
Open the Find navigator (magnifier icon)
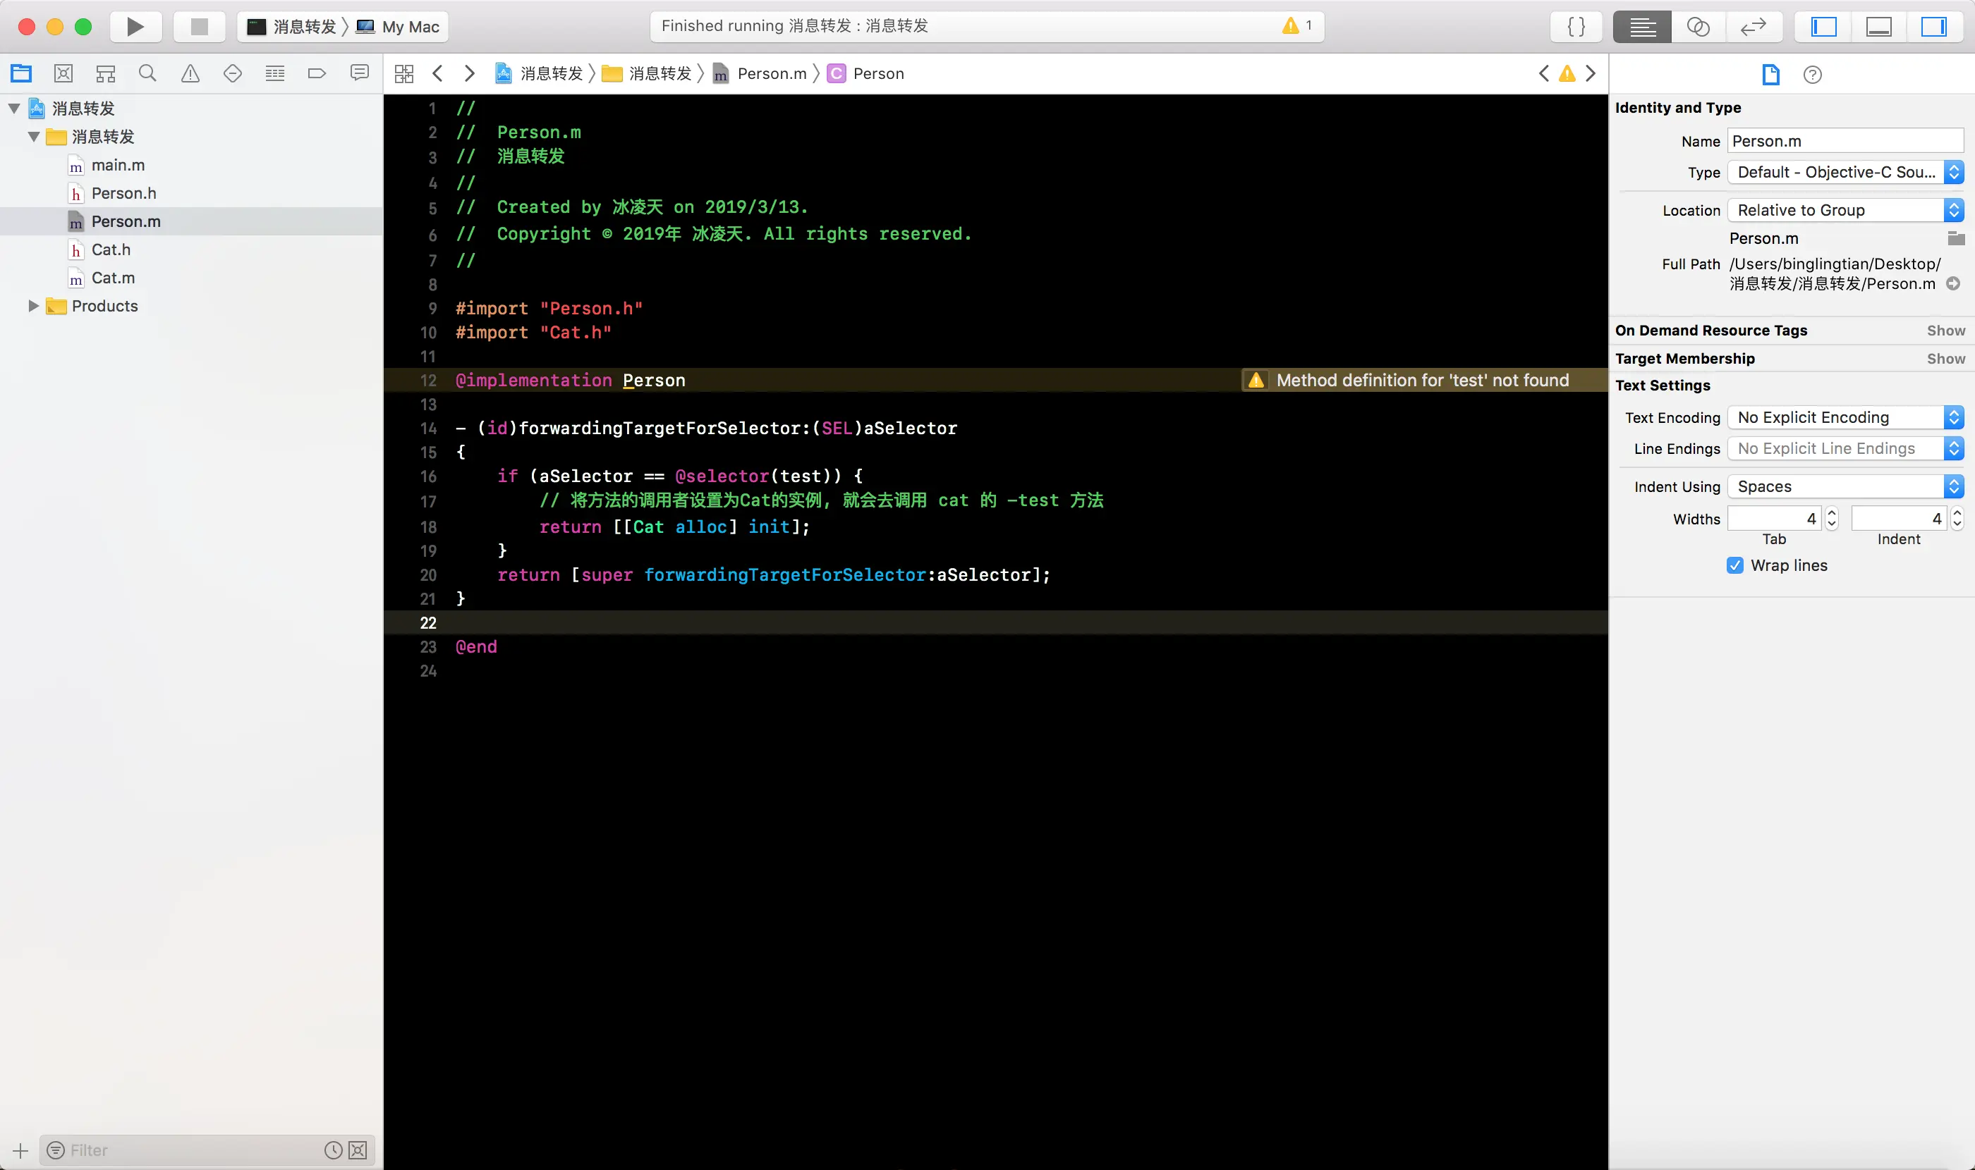tap(147, 73)
